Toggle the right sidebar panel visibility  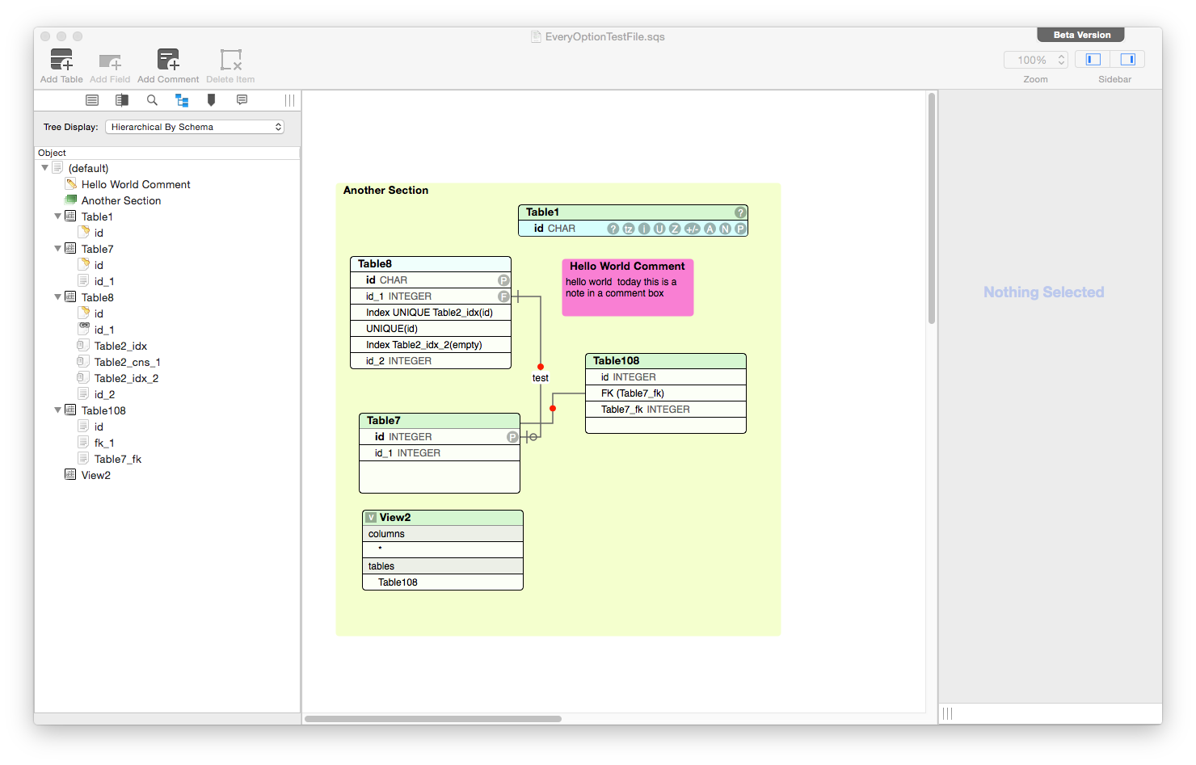pyautogui.click(x=1128, y=60)
